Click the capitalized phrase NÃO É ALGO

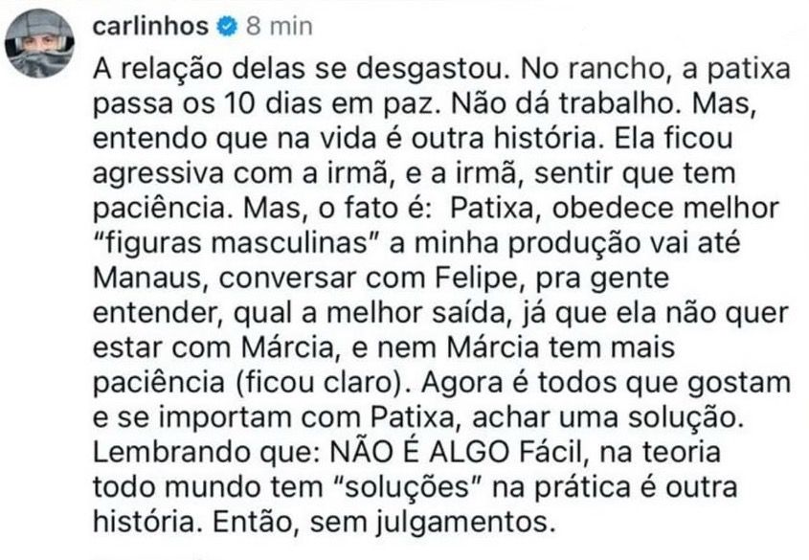[419, 452]
